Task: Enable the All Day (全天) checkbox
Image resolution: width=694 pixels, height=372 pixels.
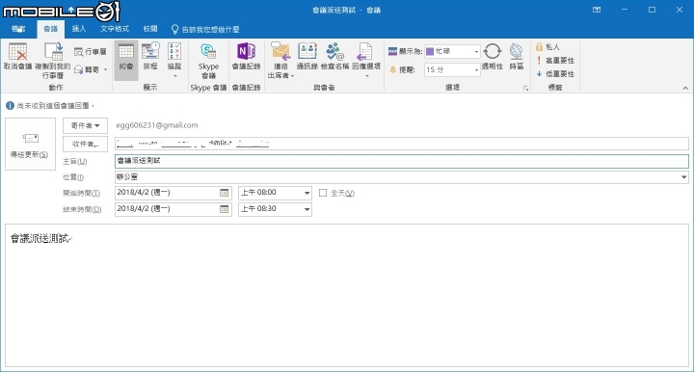Action: point(323,193)
